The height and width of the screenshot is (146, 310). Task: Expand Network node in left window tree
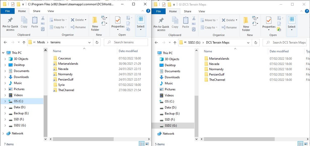point(3,133)
